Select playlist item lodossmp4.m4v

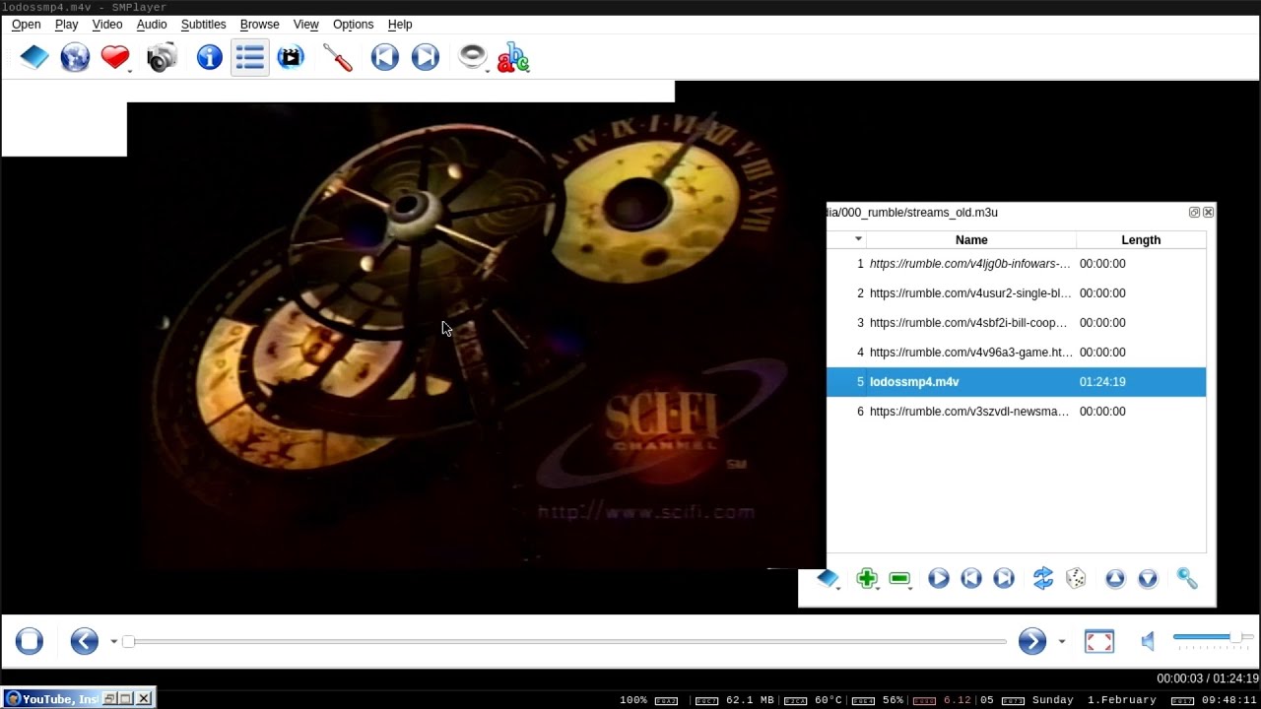1016,382
